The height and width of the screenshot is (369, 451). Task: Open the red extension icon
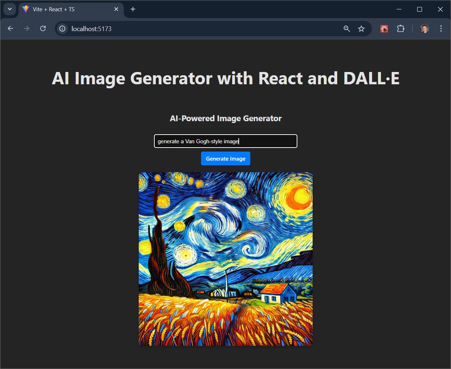tap(384, 29)
